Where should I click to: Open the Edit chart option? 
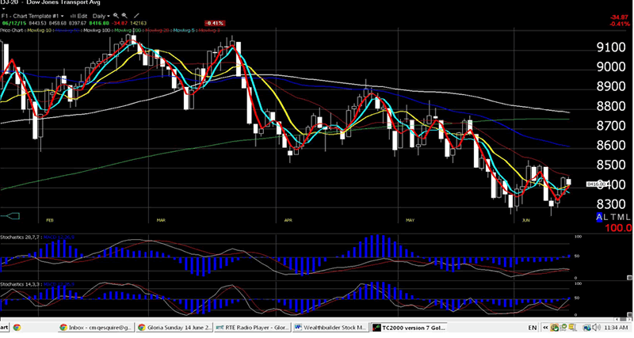pyautogui.click(x=80, y=15)
